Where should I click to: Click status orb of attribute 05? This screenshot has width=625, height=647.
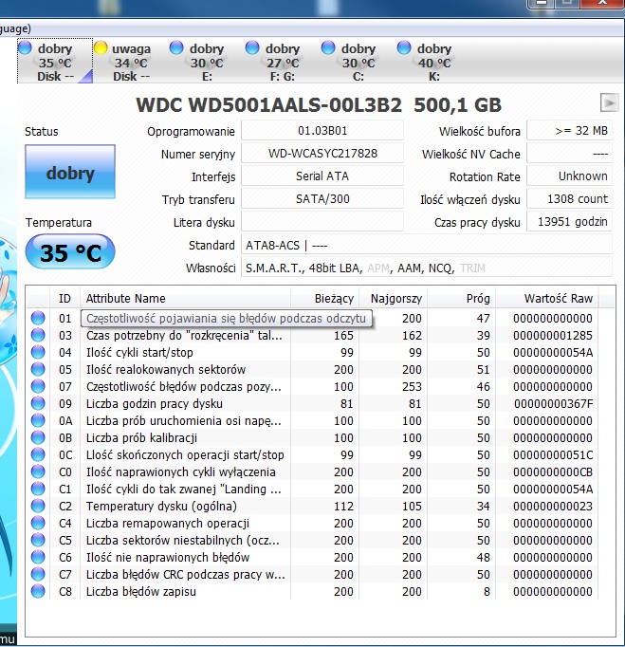point(38,369)
